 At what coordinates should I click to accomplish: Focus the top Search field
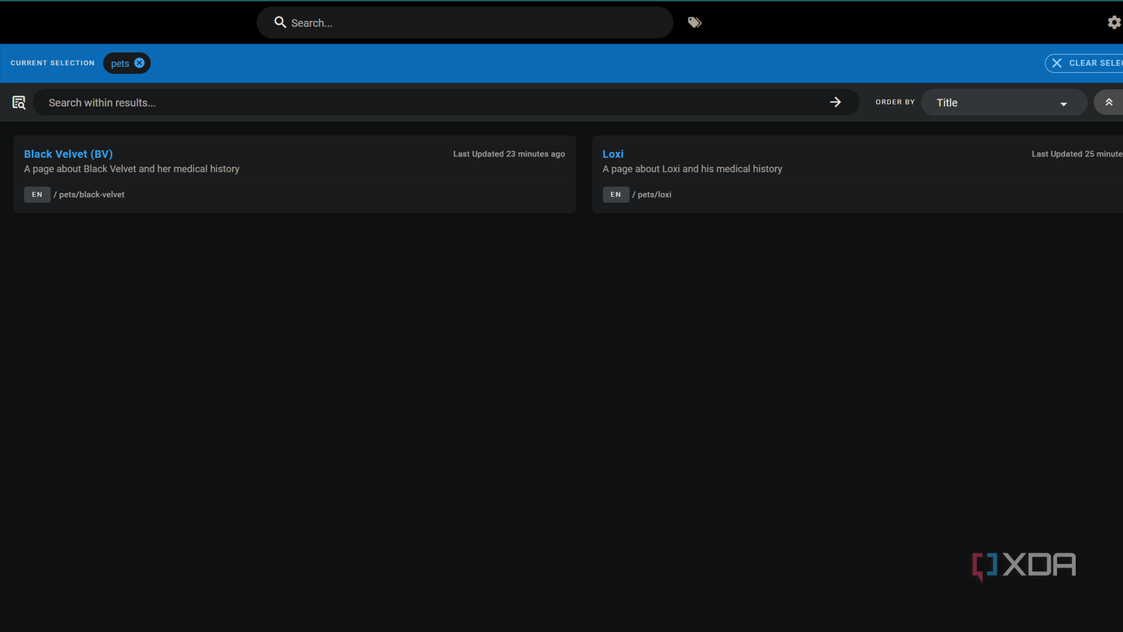(x=464, y=22)
